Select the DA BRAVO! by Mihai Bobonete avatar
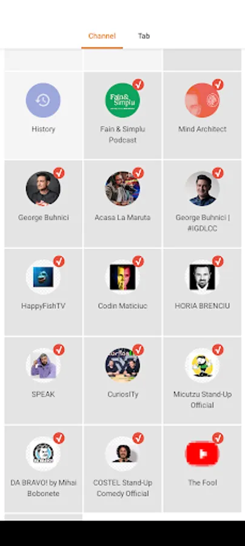245x546 pixels. [x=43, y=454]
